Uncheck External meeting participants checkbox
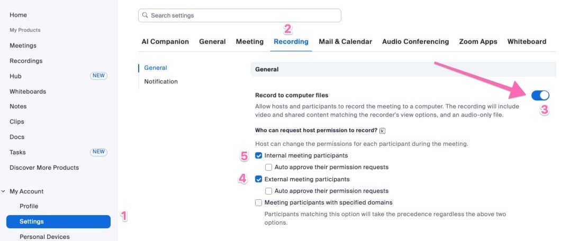 pos(259,179)
